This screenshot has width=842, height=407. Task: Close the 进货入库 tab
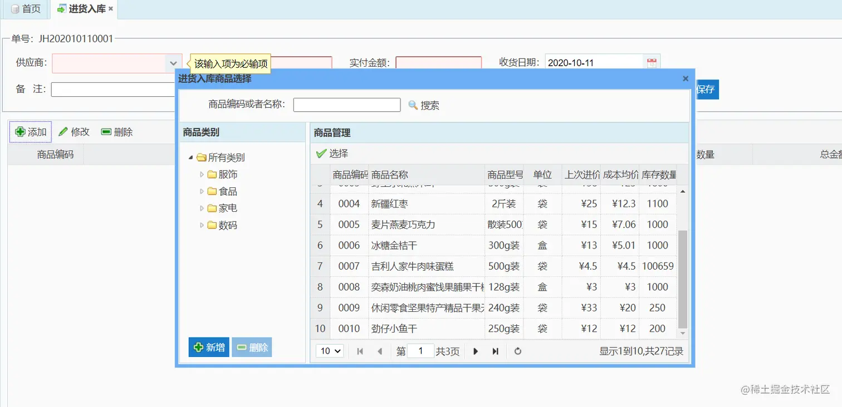click(x=111, y=9)
